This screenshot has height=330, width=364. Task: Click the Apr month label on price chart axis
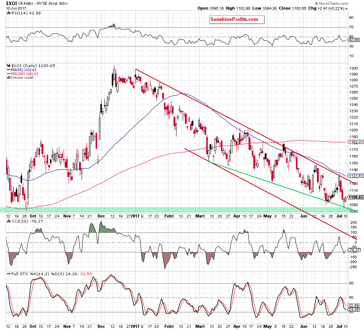point(237,216)
